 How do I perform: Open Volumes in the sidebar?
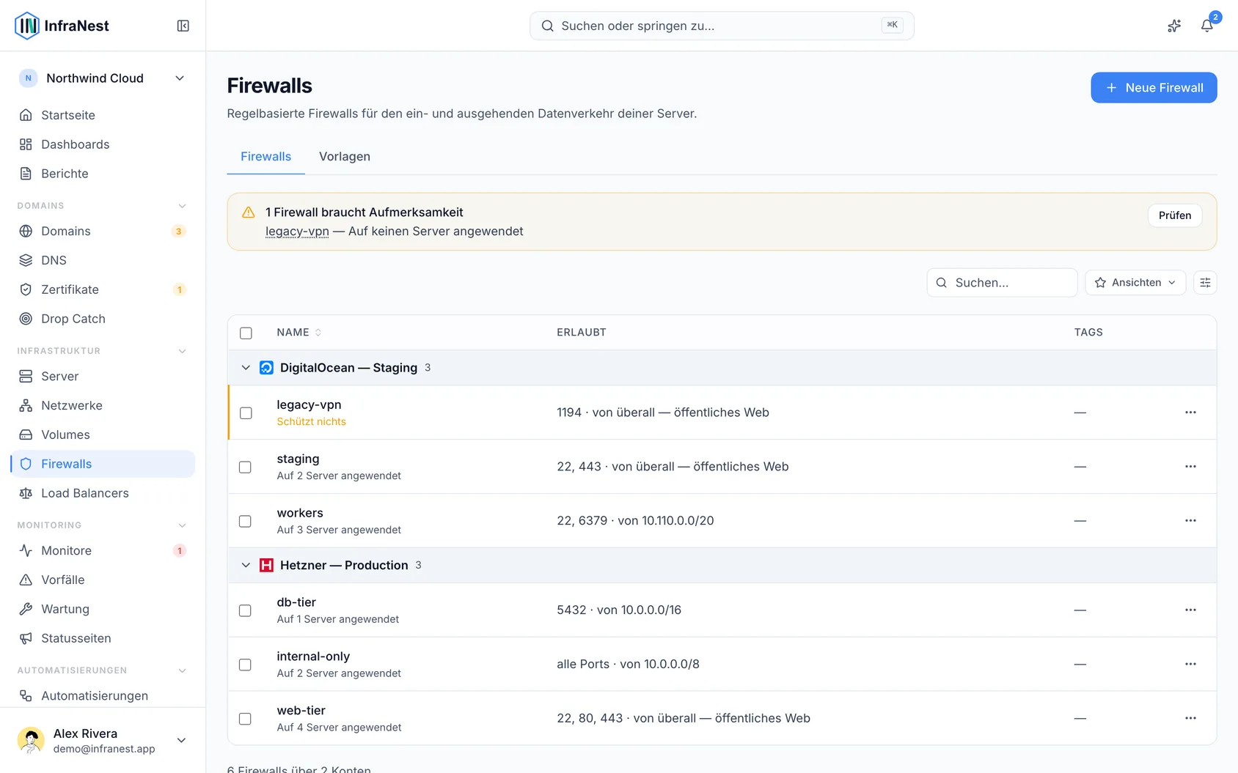coord(103,434)
